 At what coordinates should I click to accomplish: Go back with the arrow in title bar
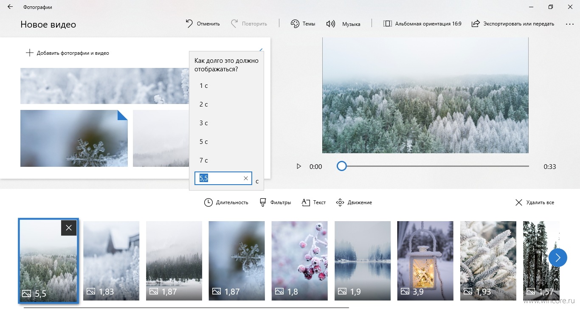10,7
